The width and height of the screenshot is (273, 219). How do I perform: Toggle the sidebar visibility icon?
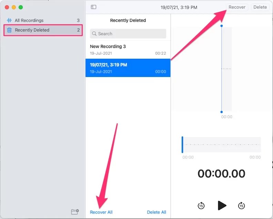point(93,7)
